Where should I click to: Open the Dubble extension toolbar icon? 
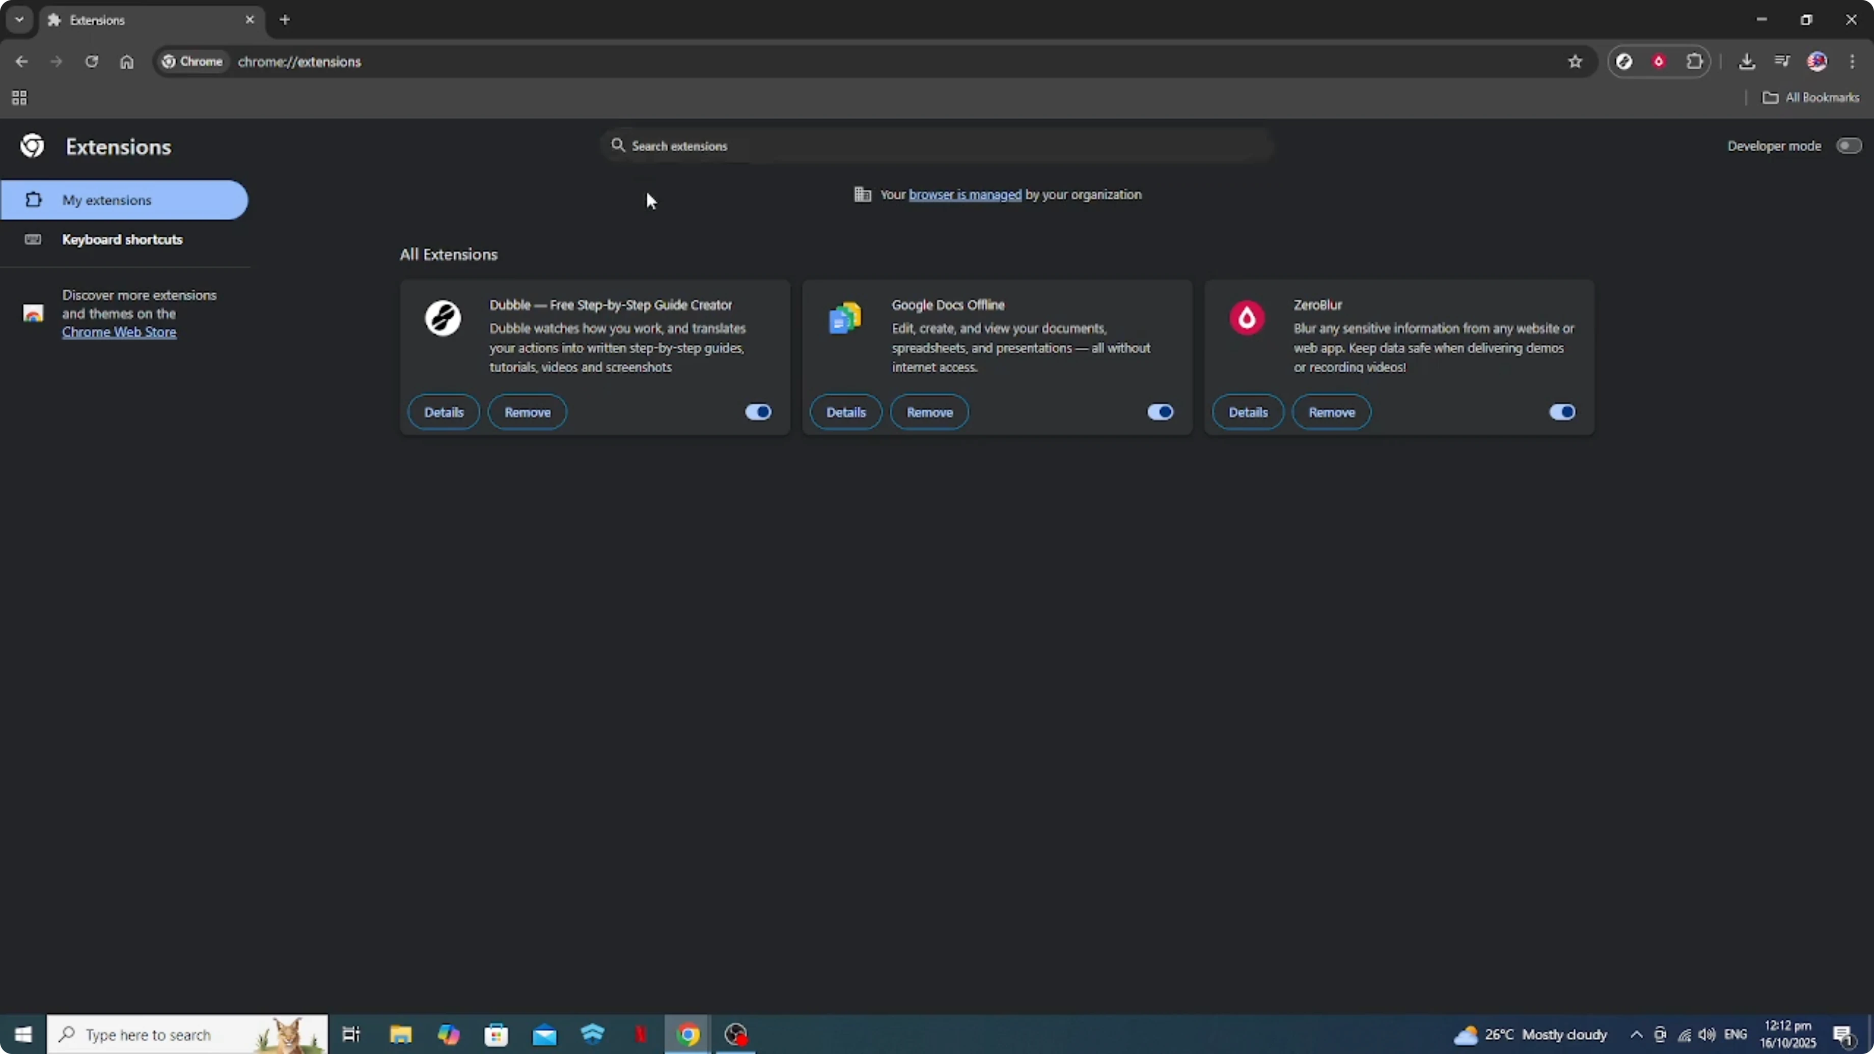tap(1624, 62)
